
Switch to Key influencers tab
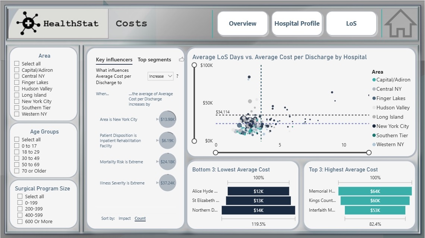click(114, 60)
